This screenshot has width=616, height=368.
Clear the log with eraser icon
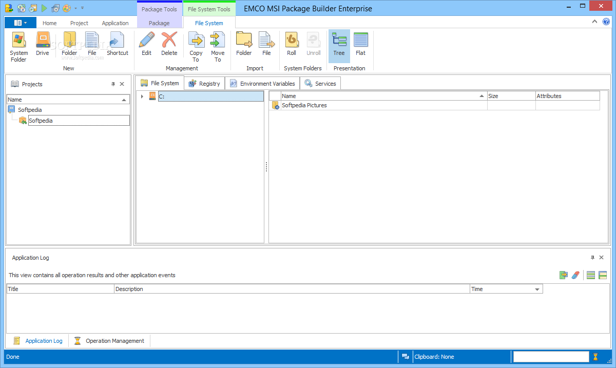coord(575,275)
